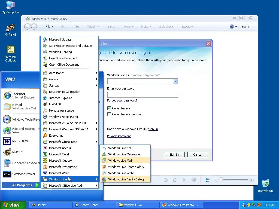The width and height of the screenshot is (279, 209).
Task: Click the Sign In button
Action: 174,155
